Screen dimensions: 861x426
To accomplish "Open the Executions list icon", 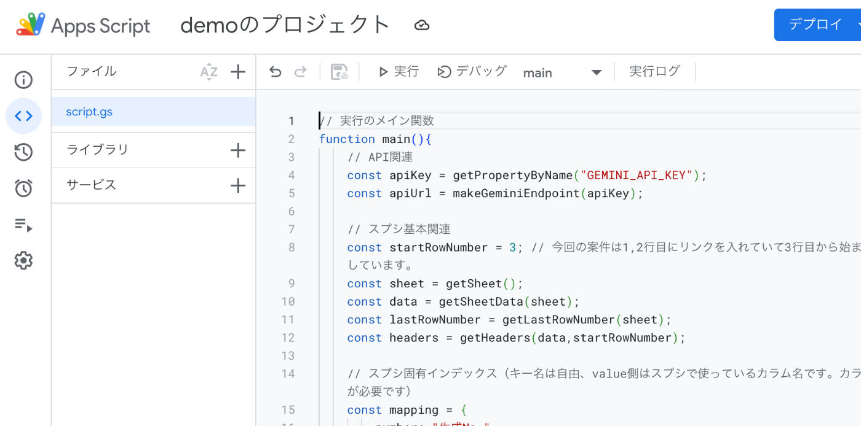I will tap(23, 225).
